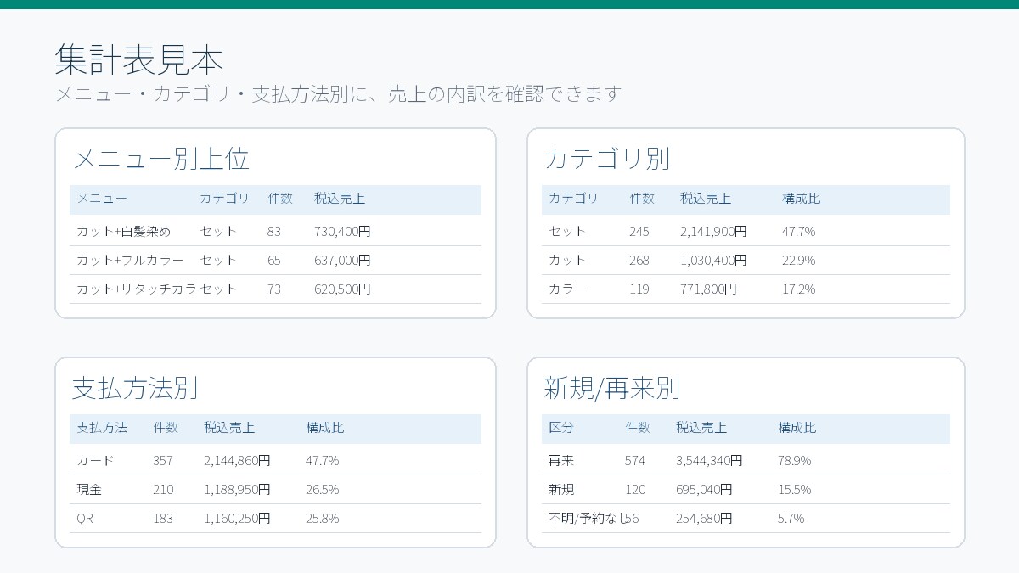
Task: Select the subtitle starting with メニュー・カテゴリ・支払方法別に
Action: tap(339, 93)
